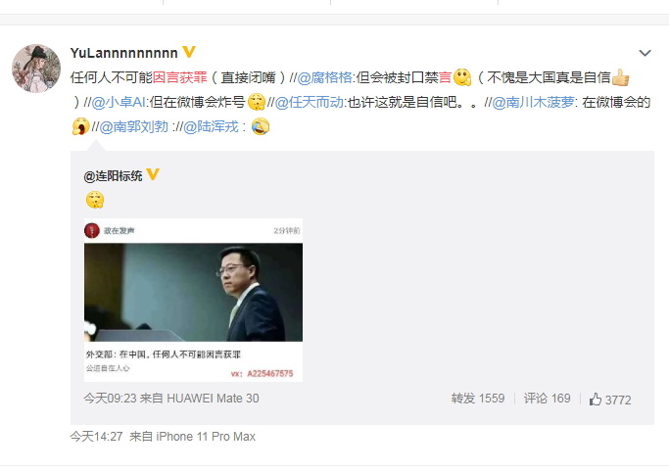Click the 今天09:23 original post timestamp
Viewport: 669px width, 471px height.
coord(110,399)
